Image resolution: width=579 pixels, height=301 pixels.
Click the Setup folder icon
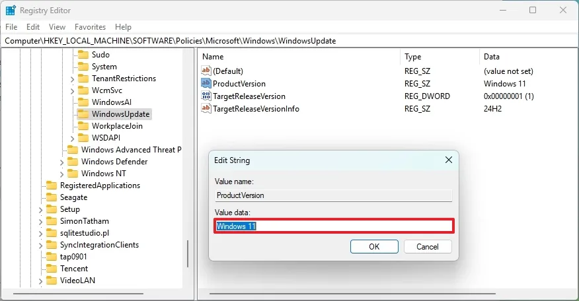52,209
